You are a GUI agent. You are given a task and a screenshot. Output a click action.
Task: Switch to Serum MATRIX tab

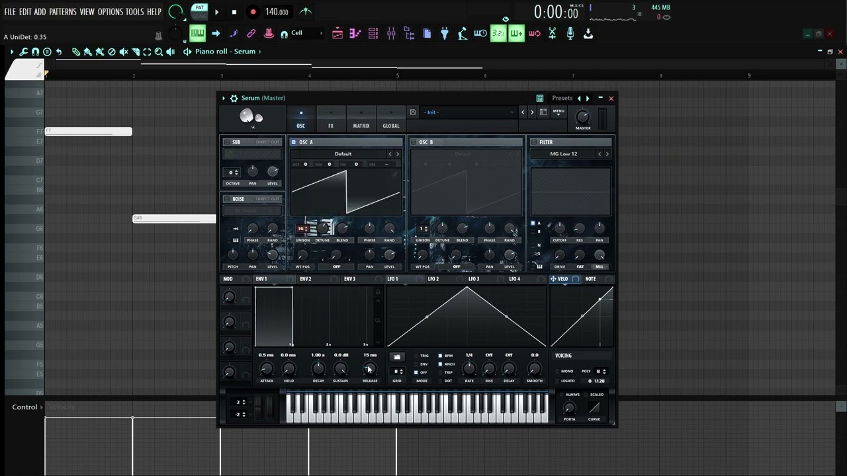click(x=361, y=119)
